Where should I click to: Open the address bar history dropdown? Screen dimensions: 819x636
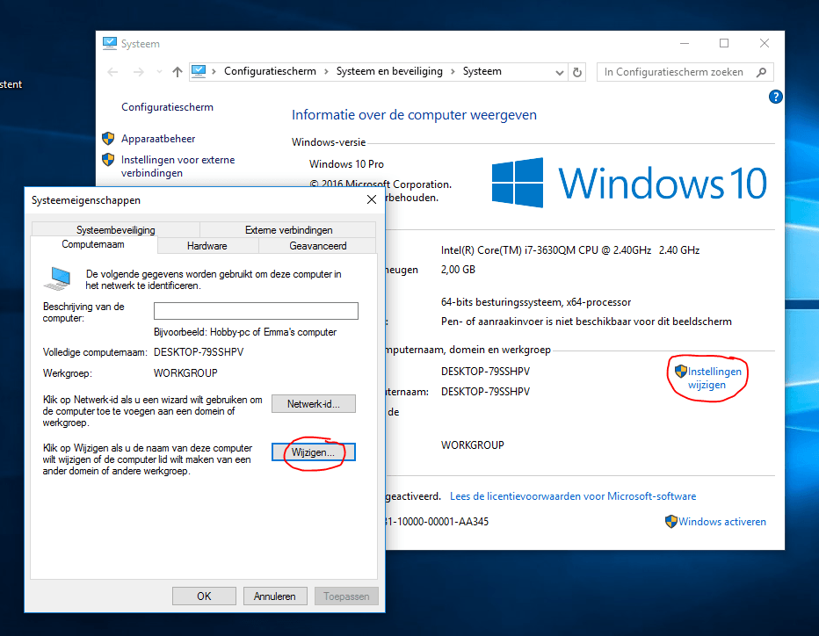pyautogui.click(x=560, y=72)
